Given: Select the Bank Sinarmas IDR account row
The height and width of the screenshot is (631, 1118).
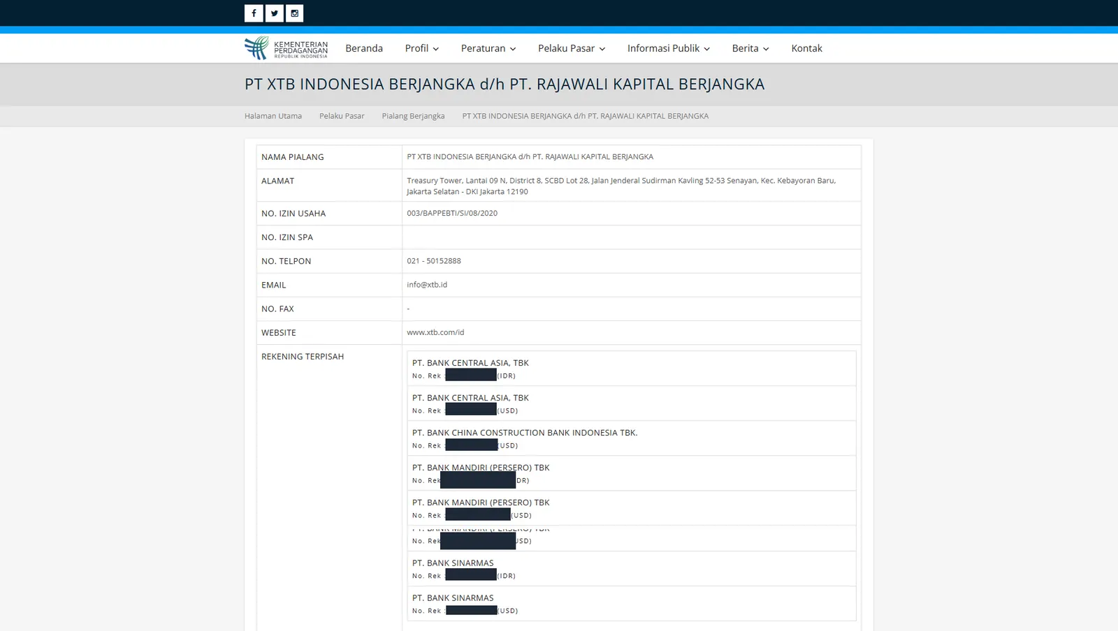Looking at the screenshot, I should 632,569.
